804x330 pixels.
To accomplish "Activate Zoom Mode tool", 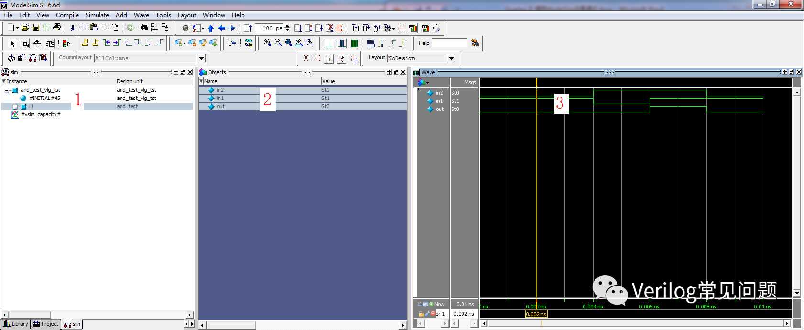I will pyautogui.click(x=25, y=44).
